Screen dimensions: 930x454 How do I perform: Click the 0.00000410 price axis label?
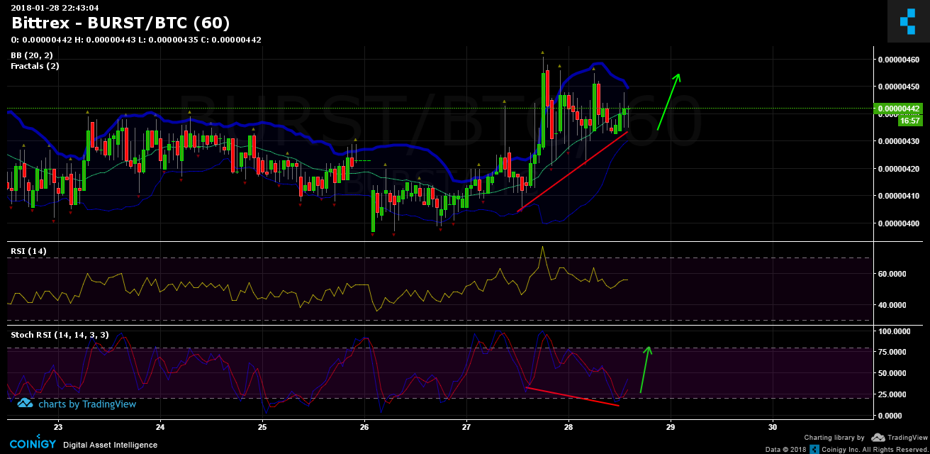point(898,196)
